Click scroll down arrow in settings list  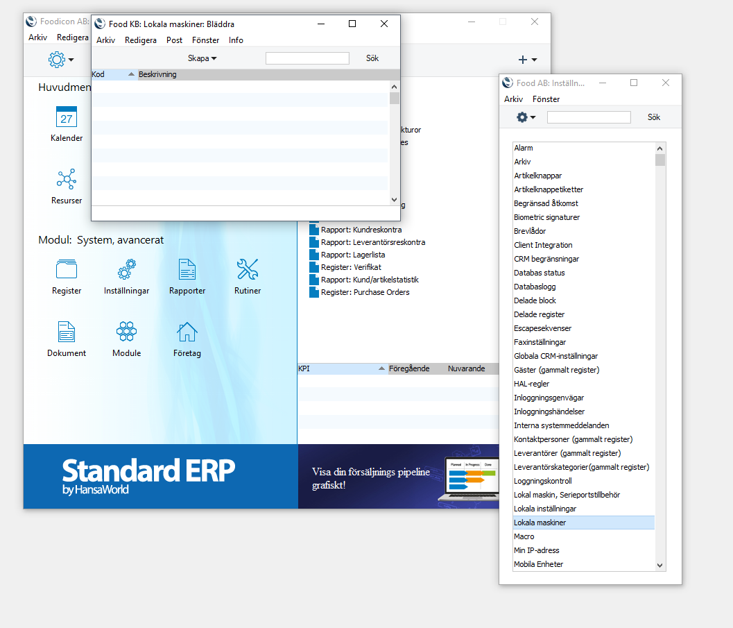coord(659,566)
